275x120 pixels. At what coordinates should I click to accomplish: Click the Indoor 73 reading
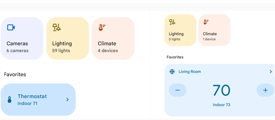tap(221, 105)
